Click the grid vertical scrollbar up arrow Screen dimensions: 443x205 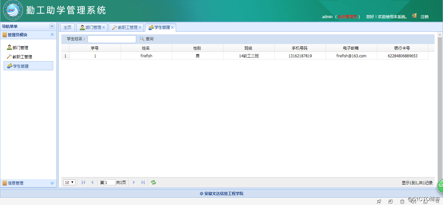pyautogui.click(x=440, y=35)
